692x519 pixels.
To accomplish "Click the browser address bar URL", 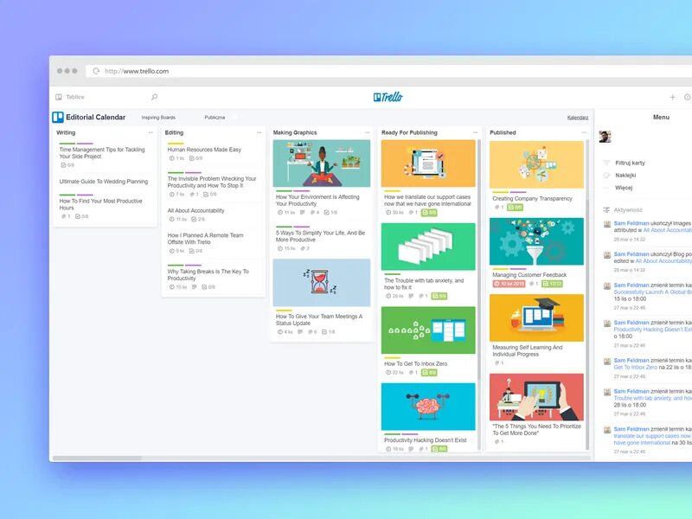I will [137, 71].
